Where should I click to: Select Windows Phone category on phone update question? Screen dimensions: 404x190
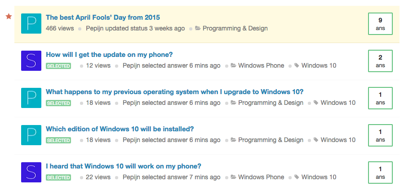261,65
